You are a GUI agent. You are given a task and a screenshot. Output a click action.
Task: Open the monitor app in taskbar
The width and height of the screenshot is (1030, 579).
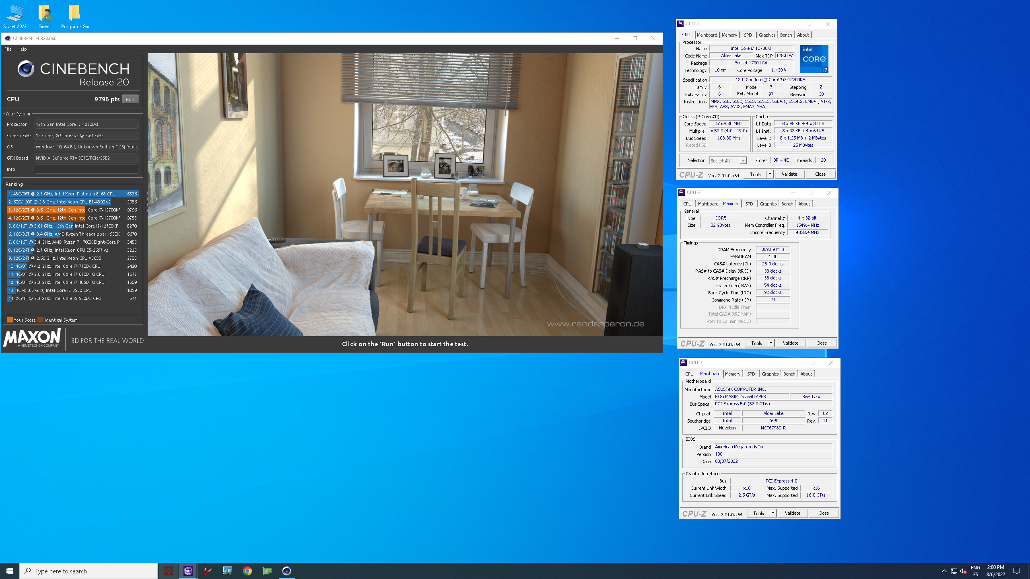pyautogui.click(x=228, y=571)
